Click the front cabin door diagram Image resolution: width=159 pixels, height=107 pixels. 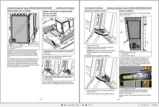[x=23, y=29]
